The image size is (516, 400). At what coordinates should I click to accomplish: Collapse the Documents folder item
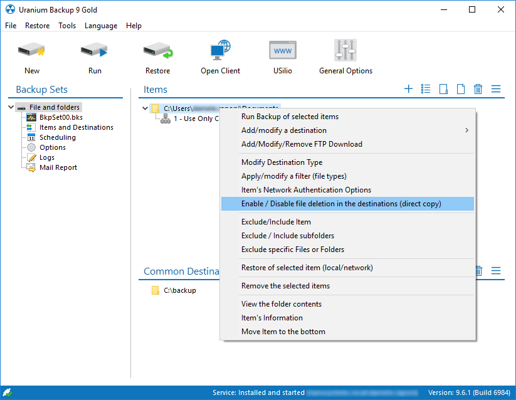pos(145,108)
